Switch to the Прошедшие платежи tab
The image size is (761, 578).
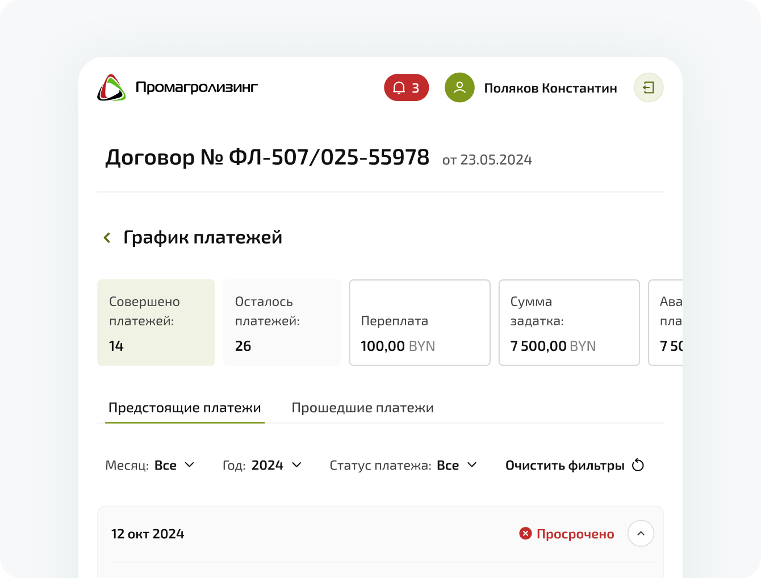point(362,408)
